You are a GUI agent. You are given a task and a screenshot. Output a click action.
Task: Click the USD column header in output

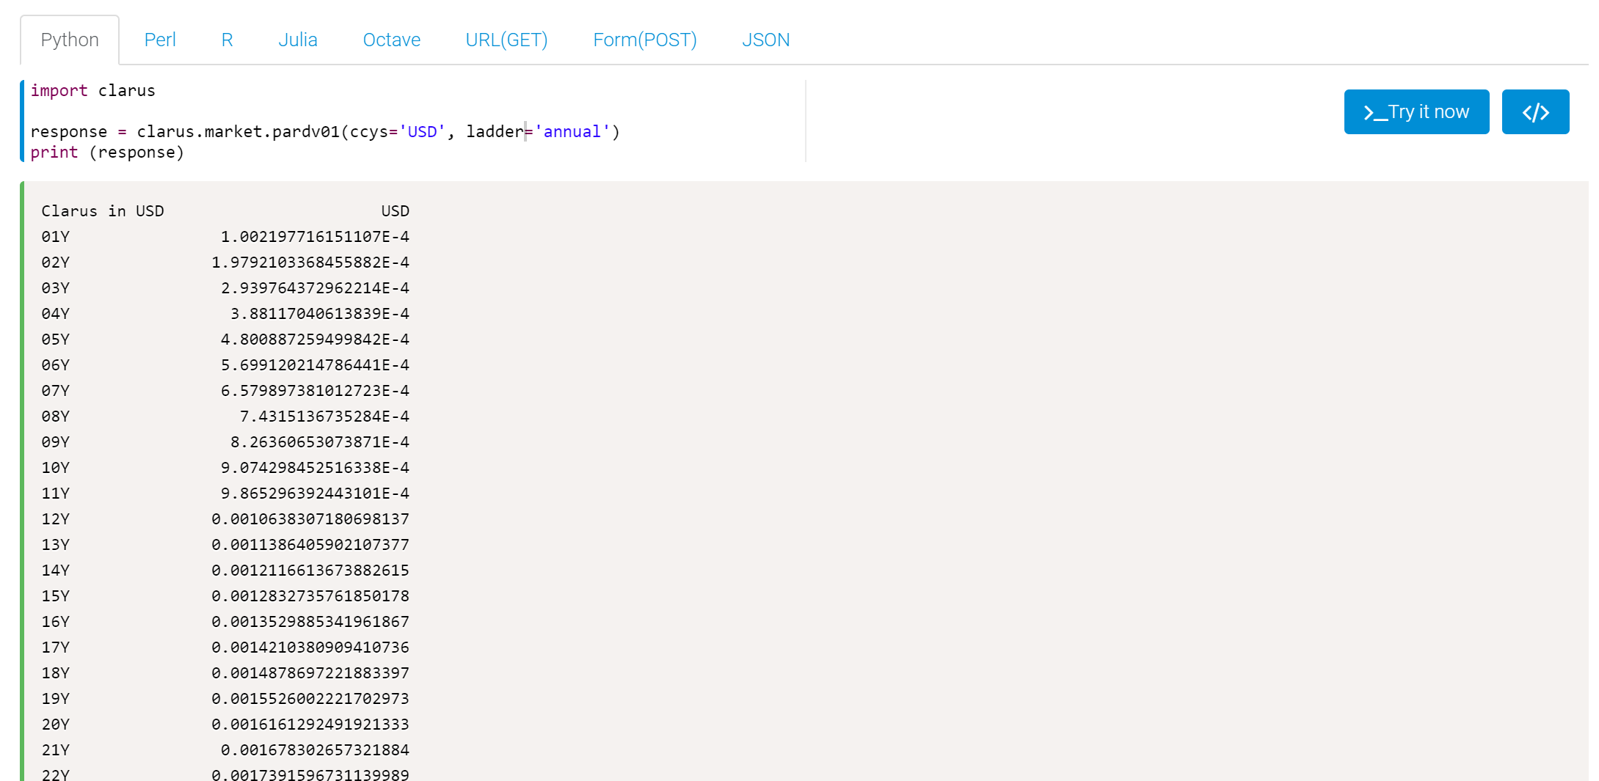396,211
